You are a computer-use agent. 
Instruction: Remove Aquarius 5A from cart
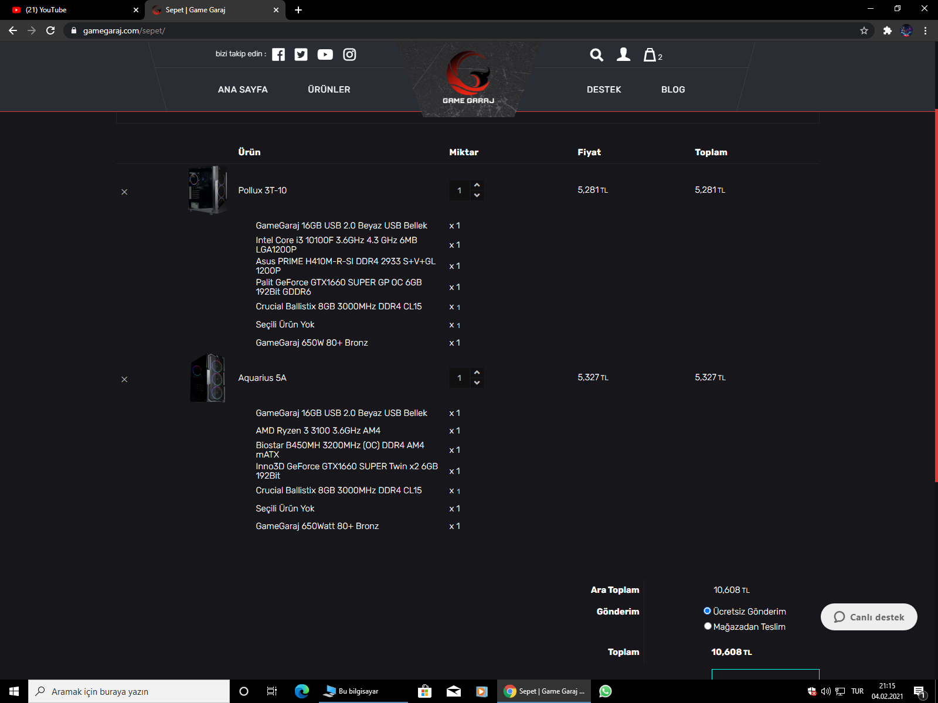click(124, 380)
